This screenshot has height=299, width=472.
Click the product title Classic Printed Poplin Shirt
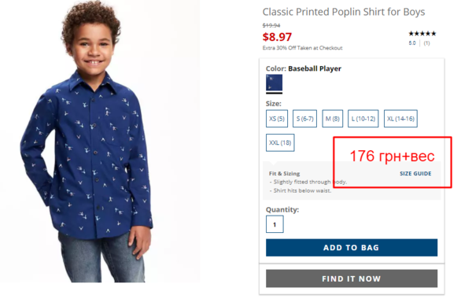coord(344,12)
